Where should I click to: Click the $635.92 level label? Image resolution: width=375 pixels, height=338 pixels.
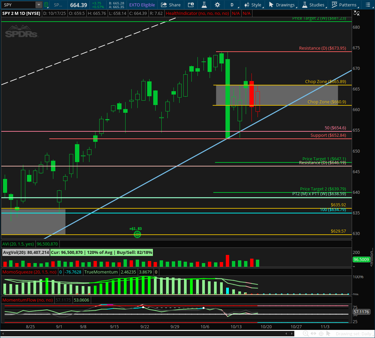338,205
